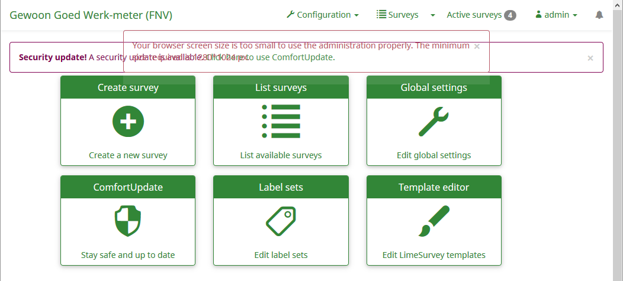623x281 pixels.
Task: Click the ComfortUpdate link in alert
Action: (303, 58)
